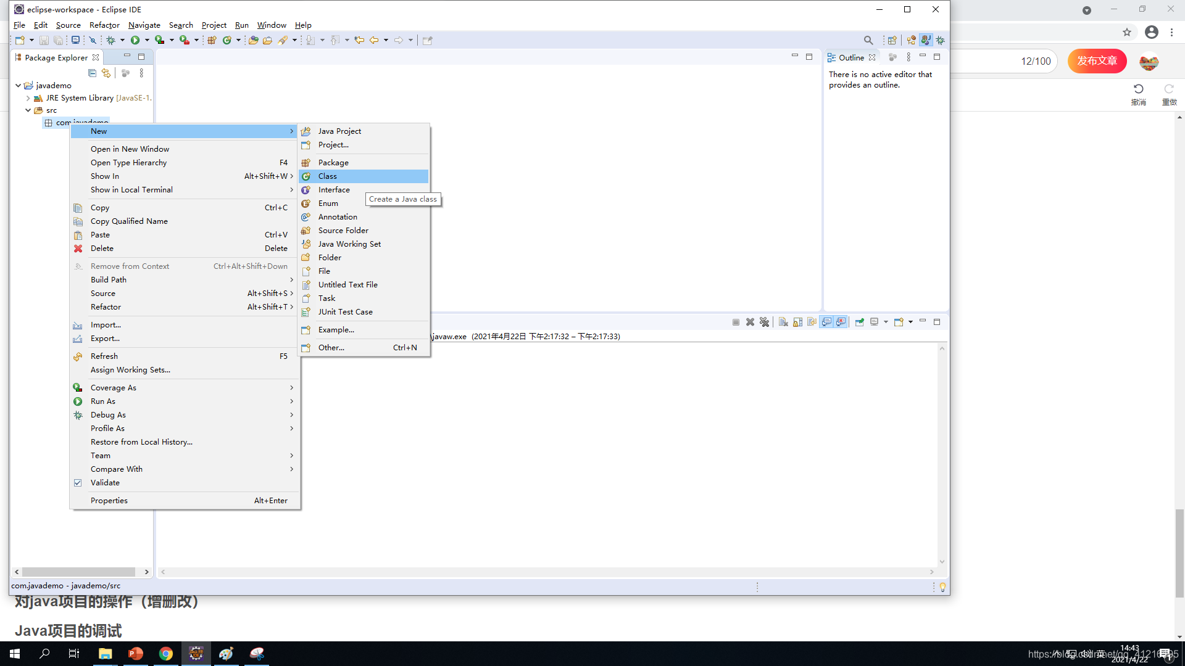Click the Console scroll-down arrow

tap(942, 562)
